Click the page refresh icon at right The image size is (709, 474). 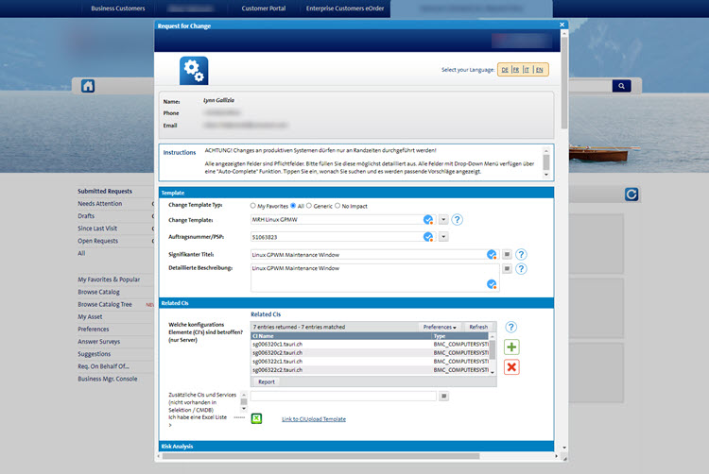[x=631, y=195]
